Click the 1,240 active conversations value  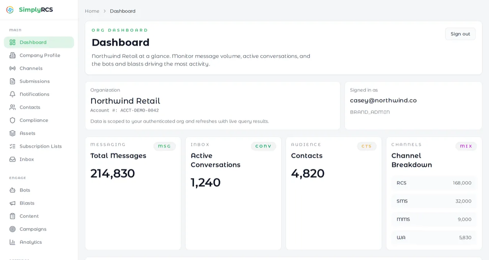(x=206, y=183)
